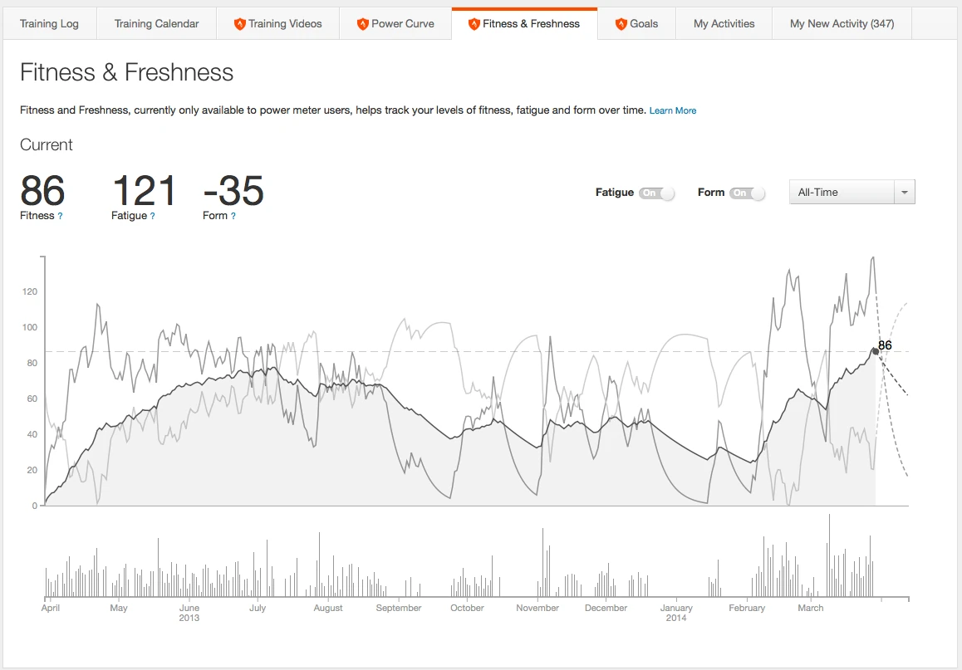Screen dimensions: 962x670
Task: Turn off the Form line switch
Action: click(x=747, y=193)
